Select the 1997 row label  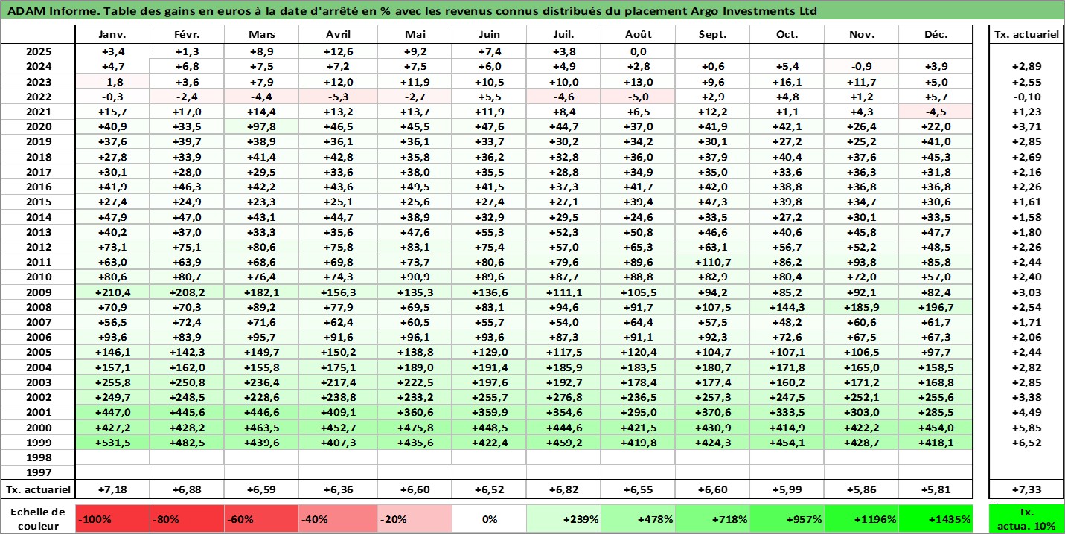(x=38, y=472)
